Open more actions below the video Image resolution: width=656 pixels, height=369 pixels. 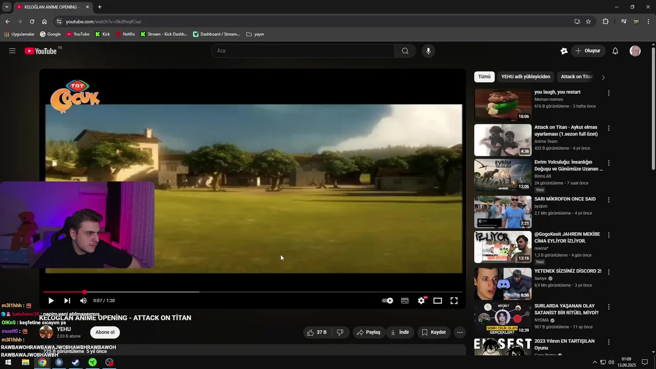pos(460,332)
